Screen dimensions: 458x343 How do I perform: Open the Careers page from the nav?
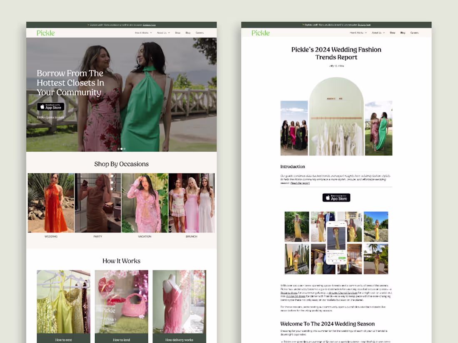[x=200, y=32]
